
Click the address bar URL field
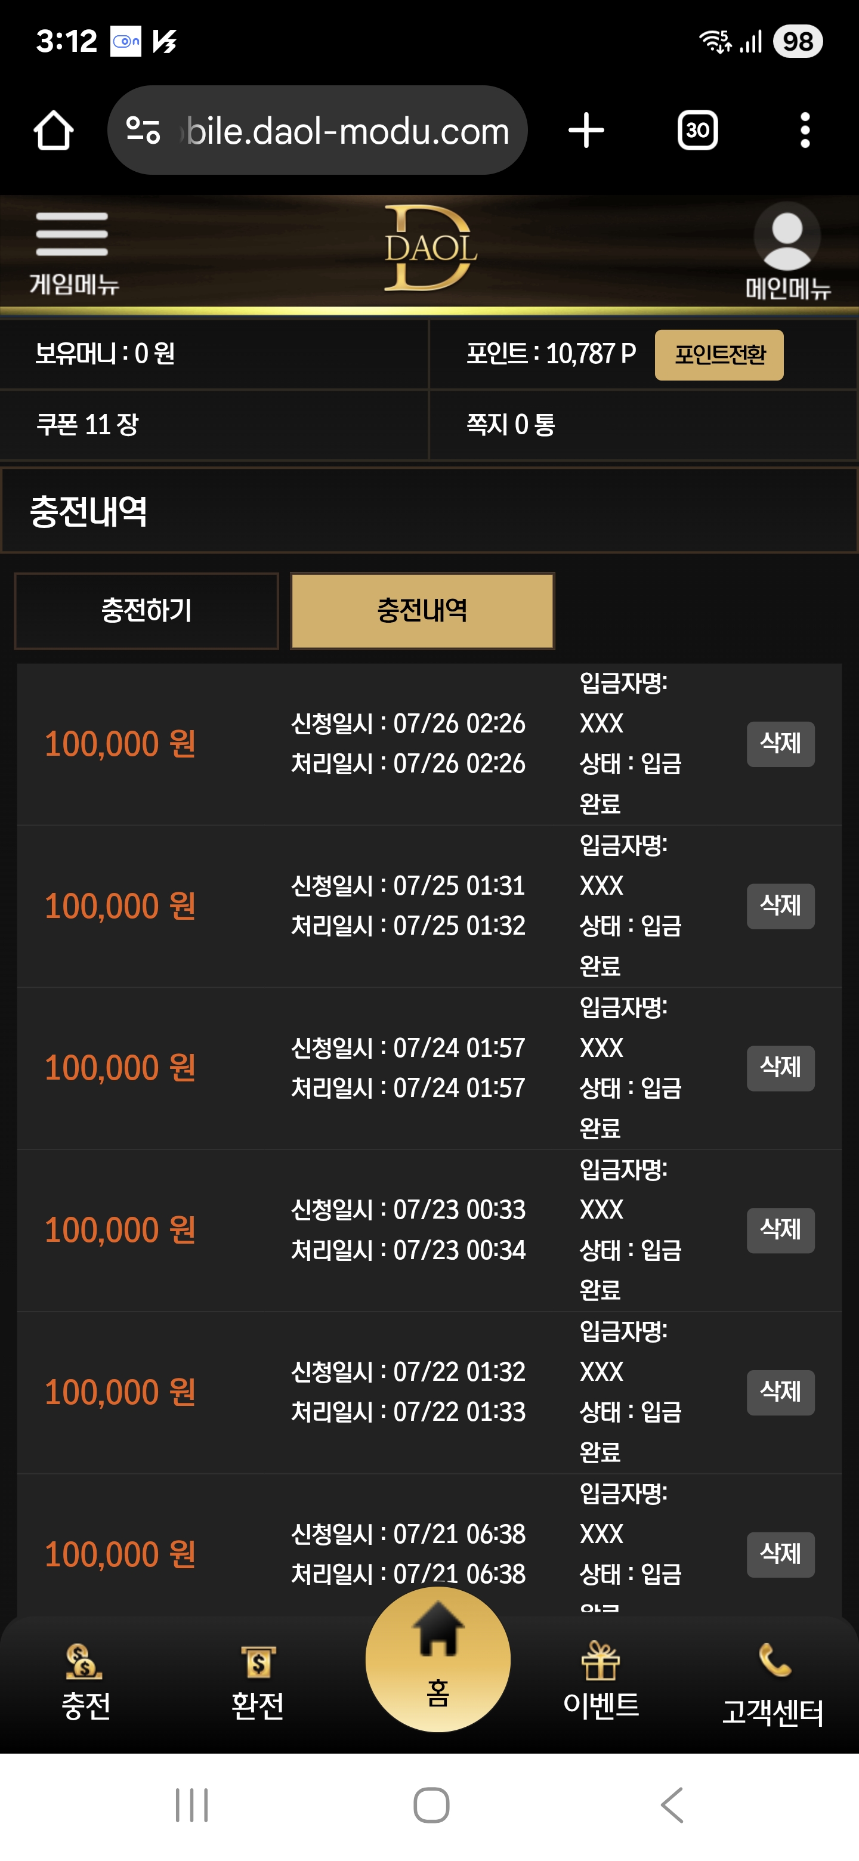pyautogui.click(x=317, y=130)
